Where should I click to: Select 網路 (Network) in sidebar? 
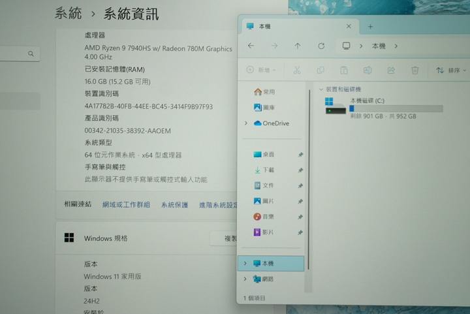(x=264, y=279)
